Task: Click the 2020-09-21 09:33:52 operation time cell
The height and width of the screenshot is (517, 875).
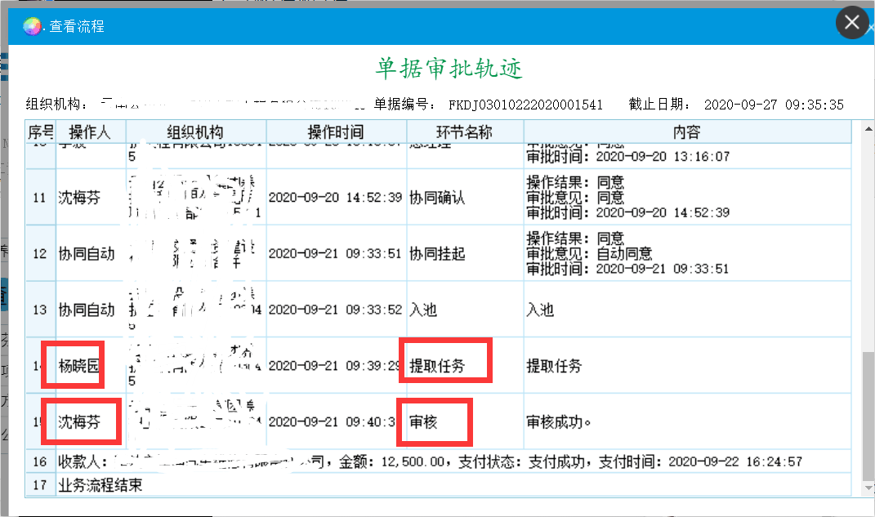Action: click(335, 310)
